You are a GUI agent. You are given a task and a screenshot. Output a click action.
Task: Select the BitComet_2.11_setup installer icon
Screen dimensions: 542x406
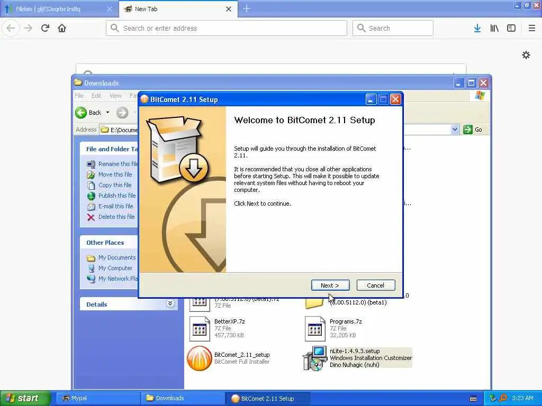(200, 358)
